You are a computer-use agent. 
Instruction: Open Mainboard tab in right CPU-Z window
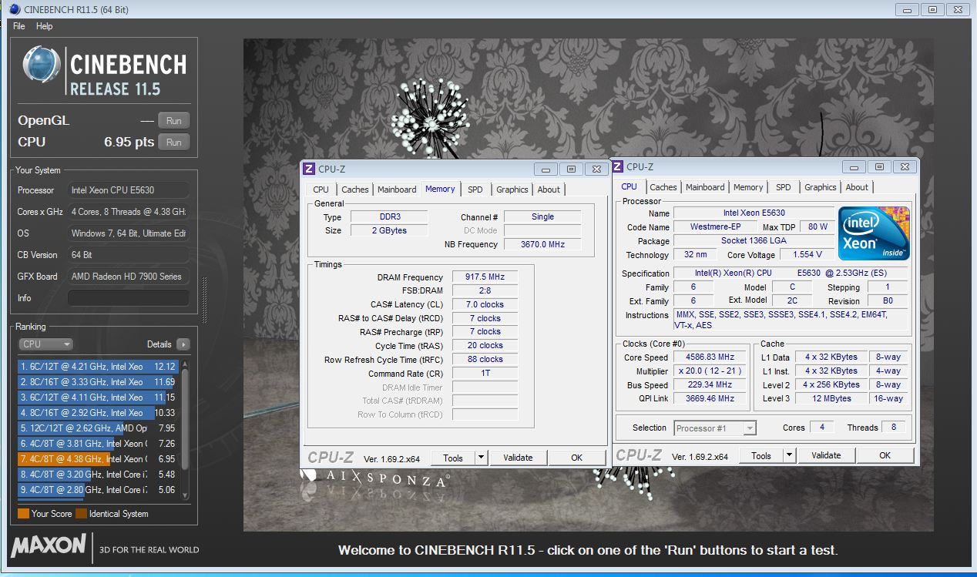(705, 187)
